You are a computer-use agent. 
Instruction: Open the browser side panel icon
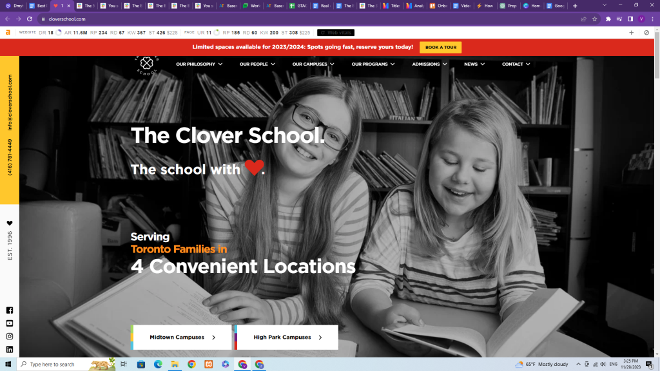[x=630, y=19]
